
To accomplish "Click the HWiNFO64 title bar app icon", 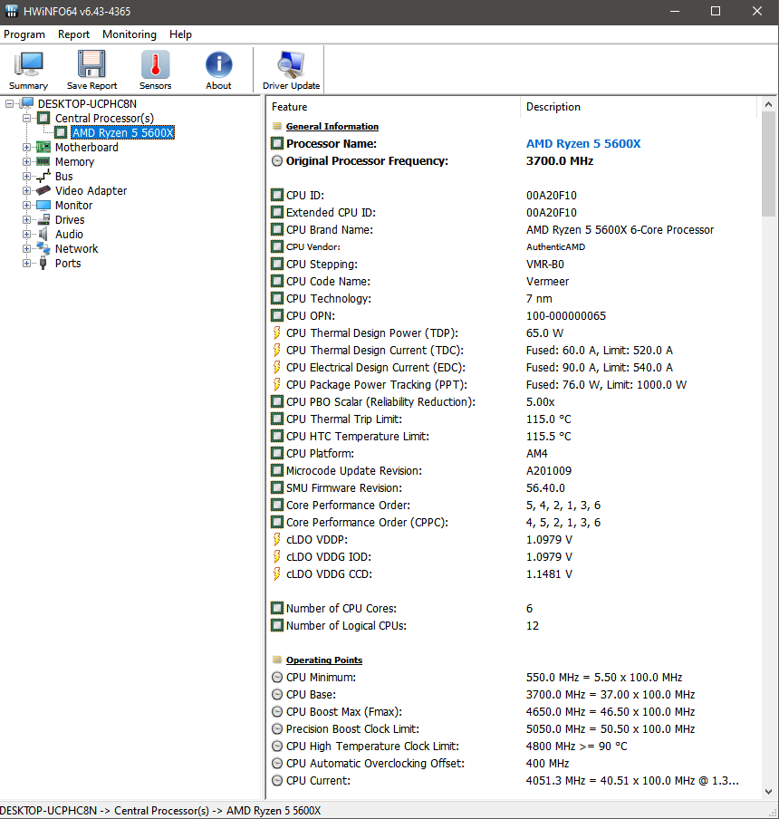I will pos(12,11).
